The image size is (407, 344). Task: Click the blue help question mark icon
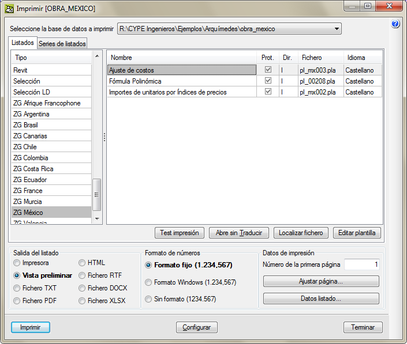pyautogui.click(x=395, y=24)
